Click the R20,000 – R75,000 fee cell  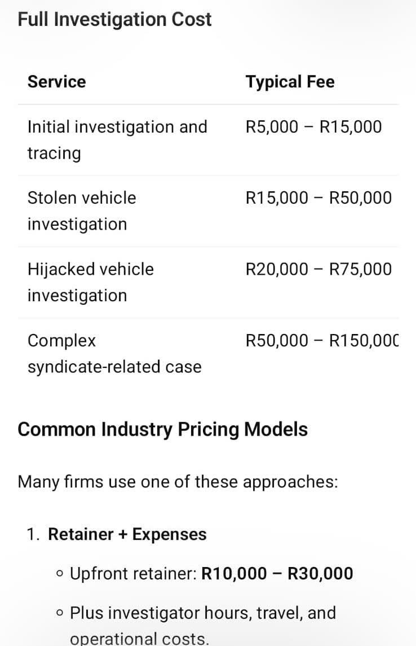click(x=318, y=269)
